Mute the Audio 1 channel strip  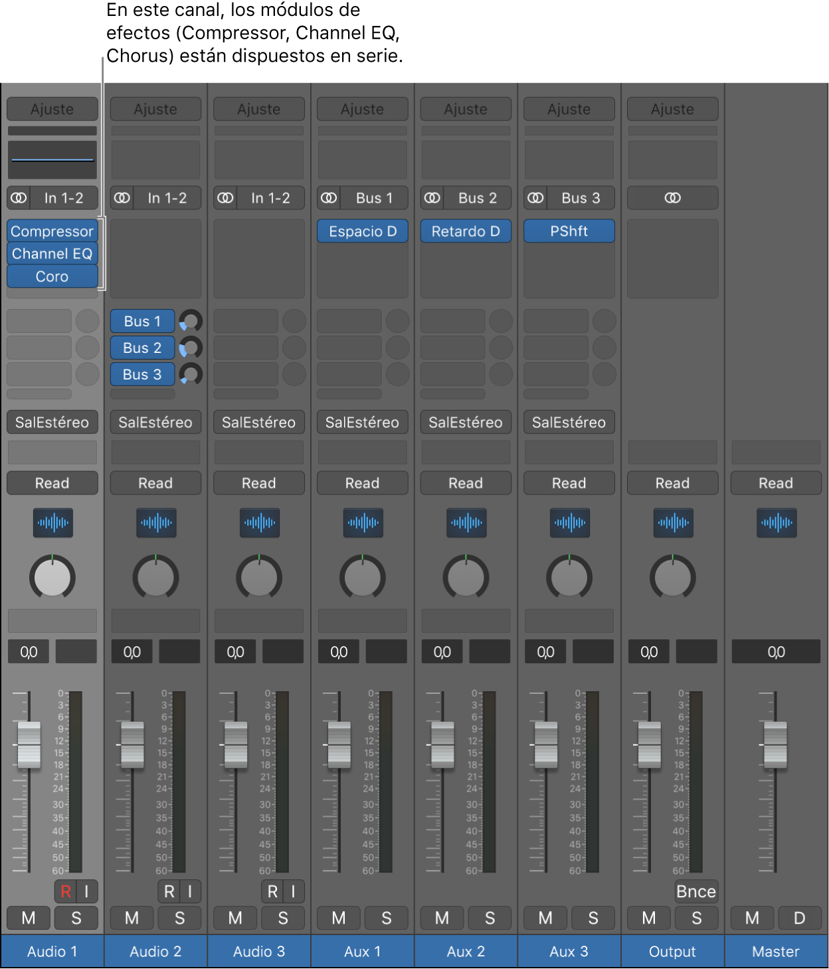click(29, 918)
